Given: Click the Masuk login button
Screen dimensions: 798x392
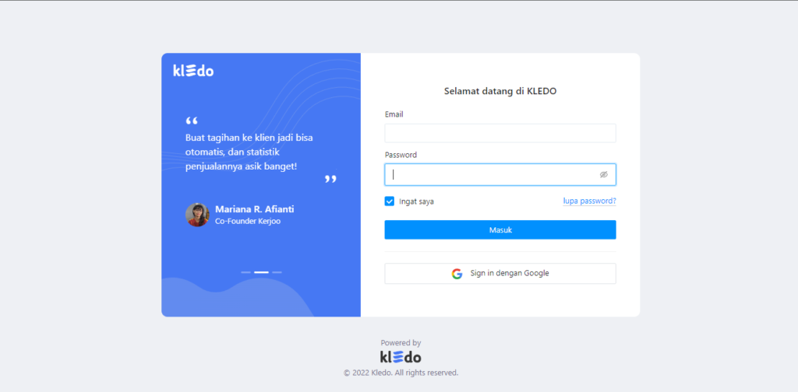Looking at the screenshot, I should point(500,229).
